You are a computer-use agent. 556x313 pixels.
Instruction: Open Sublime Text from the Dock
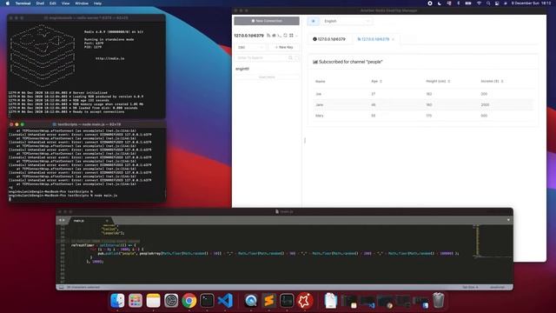point(268,301)
